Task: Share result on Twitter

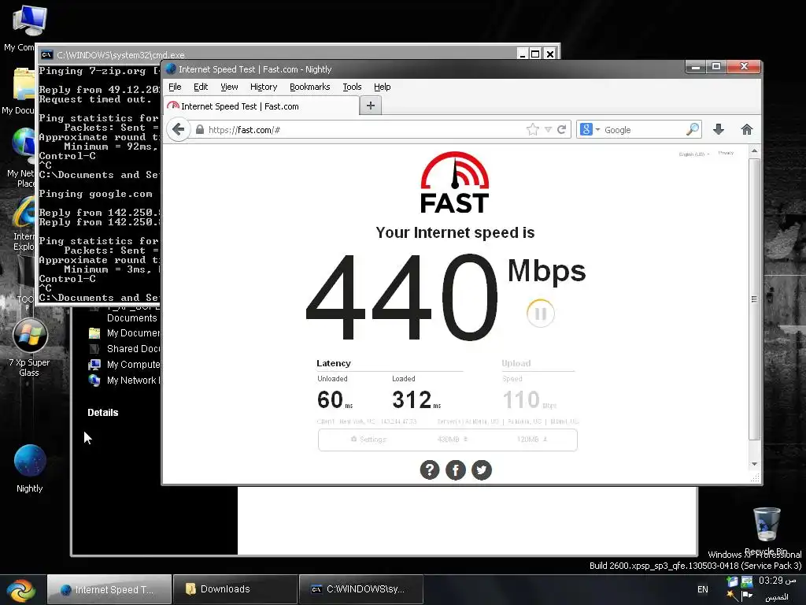Action: [482, 470]
